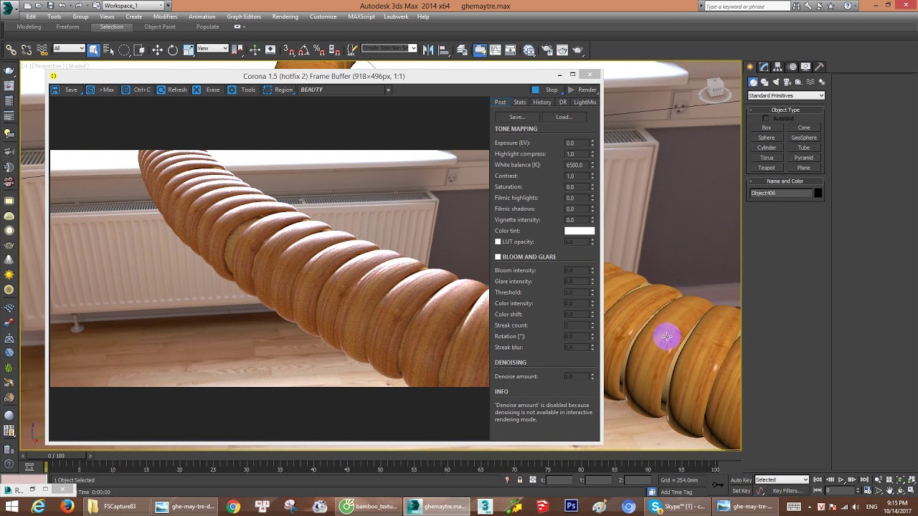Select the Rotate tool in main toolbar
This screenshot has width=918, height=516.
click(x=173, y=49)
